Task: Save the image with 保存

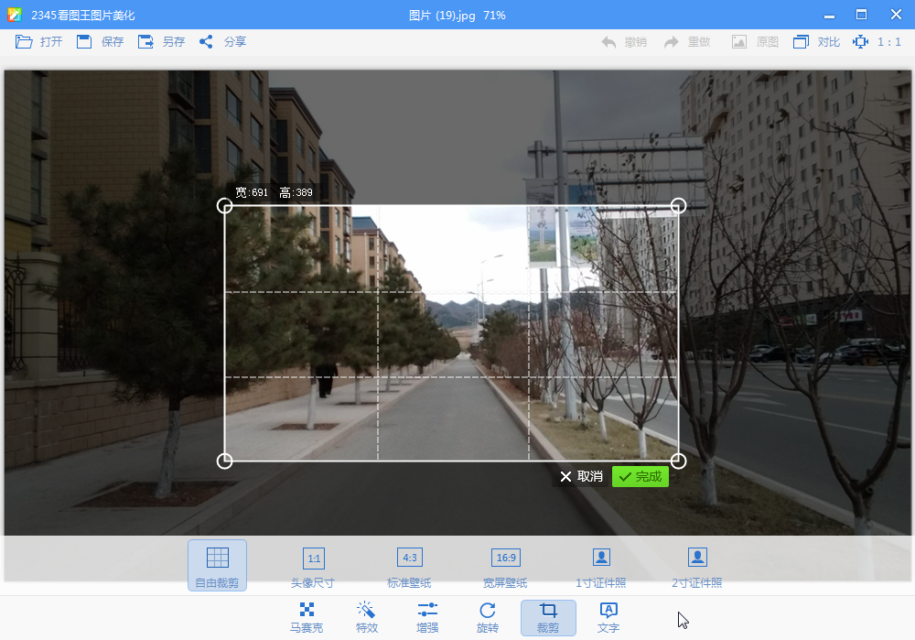Action: [x=100, y=42]
